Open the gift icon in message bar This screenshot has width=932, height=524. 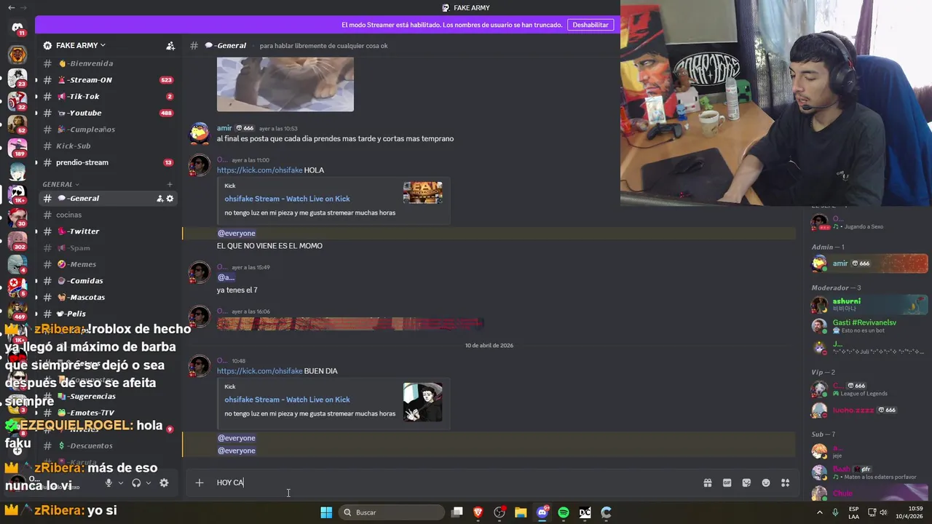pyautogui.click(x=707, y=483)
